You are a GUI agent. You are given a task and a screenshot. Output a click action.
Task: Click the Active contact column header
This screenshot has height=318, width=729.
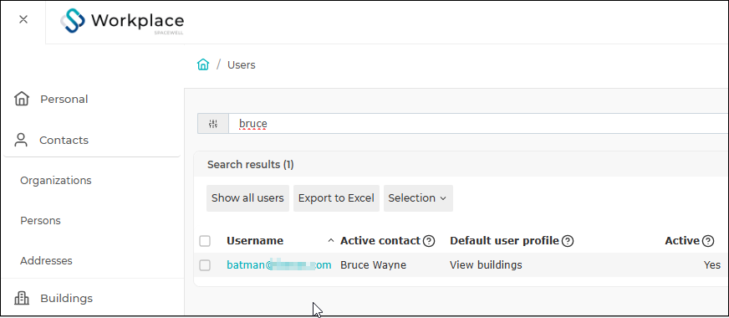380,241
